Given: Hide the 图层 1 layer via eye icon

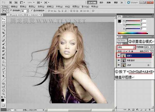Looking at the screenshot, I should click(118, 55).
